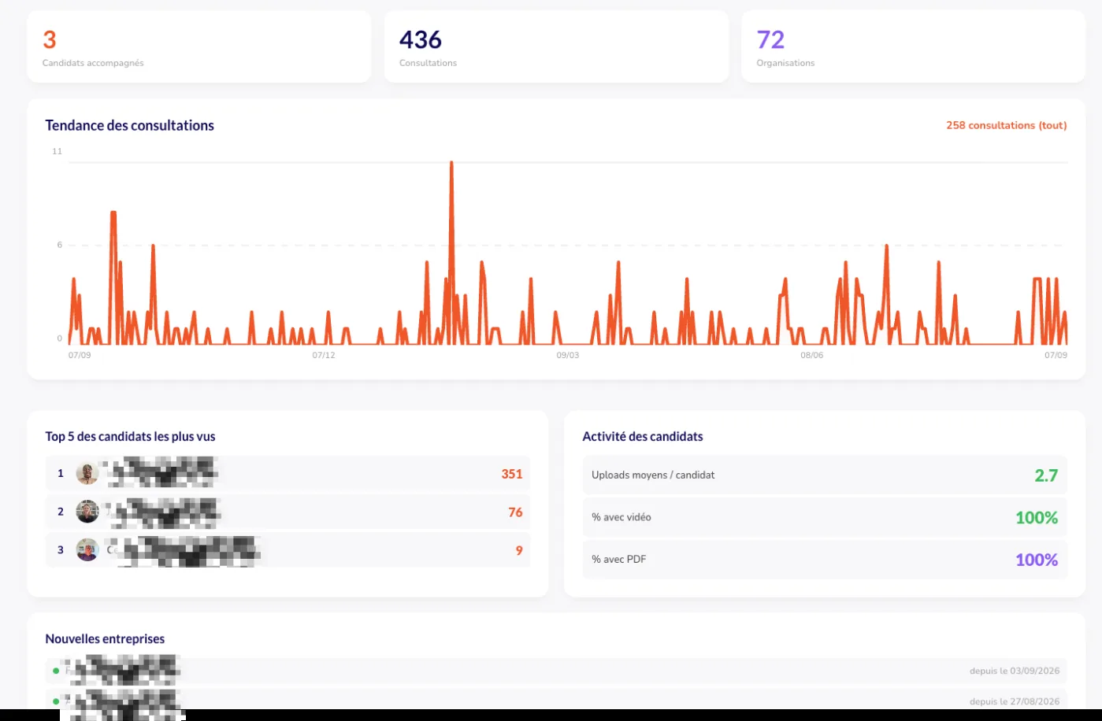Screen dimensions: 1102x721
Task: Open the avatar of the rank 3 candidate
Action: [x=87, y=550]
